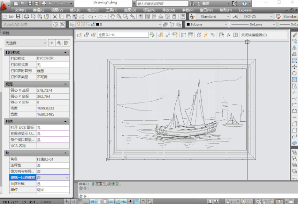The width and height of the screenshot is (298, 204).
Task: Select the Cut scissors icon
Action: tap(55, 17)
